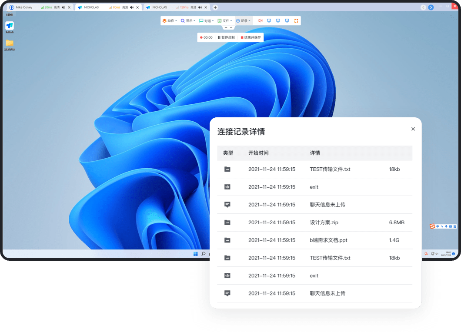Close the 120ms NICHOLAS session tab
This screenshot has width=461, height=332.
[x=206, y=7]
